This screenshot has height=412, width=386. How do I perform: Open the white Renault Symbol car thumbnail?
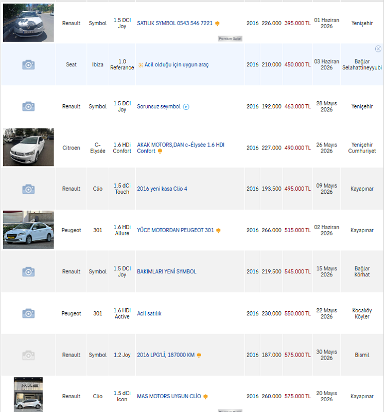(x=28, y=23)
